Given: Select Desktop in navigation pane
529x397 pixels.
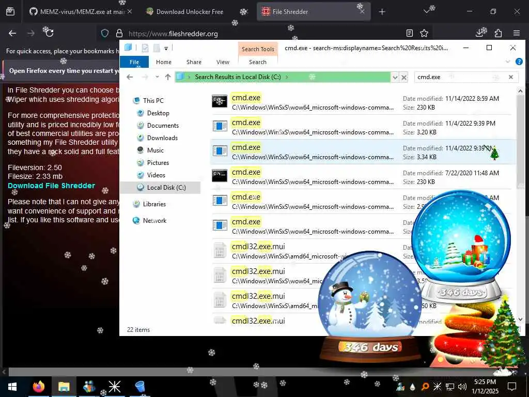Looking at the screenshot, I should (x=158, y=113).
